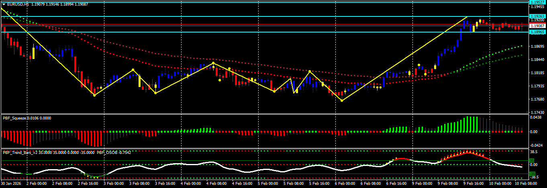Click the 1.17680 price scale value
This screenshot has height=188, width=547.
coord(537,99)
